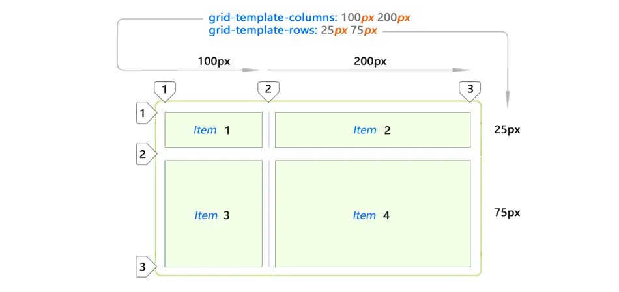Screen dimensions: 619x292
Task: Click the grid-template-columns property name
Action: pyautogui.click(x=272, y=18)
